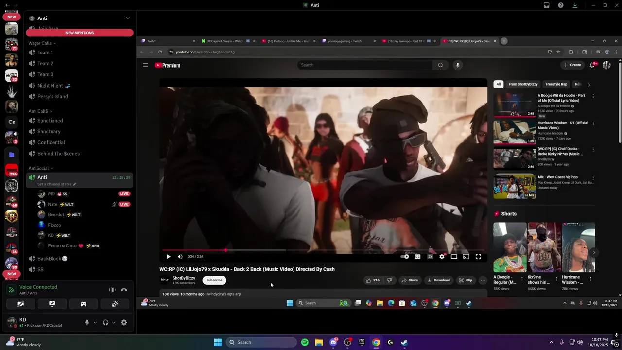The width and height of the screenshot is (622, 350).
Task: Open Hurricane Wisdom OT video thumbnail
Action: [x=515, y=132]
